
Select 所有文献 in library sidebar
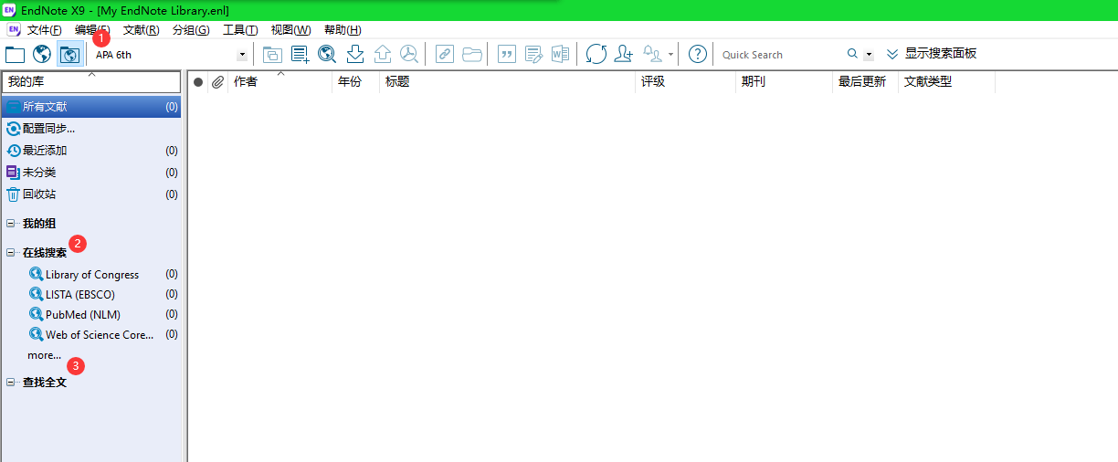91,107
